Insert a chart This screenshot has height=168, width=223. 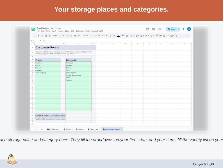(x=164, y=36)
